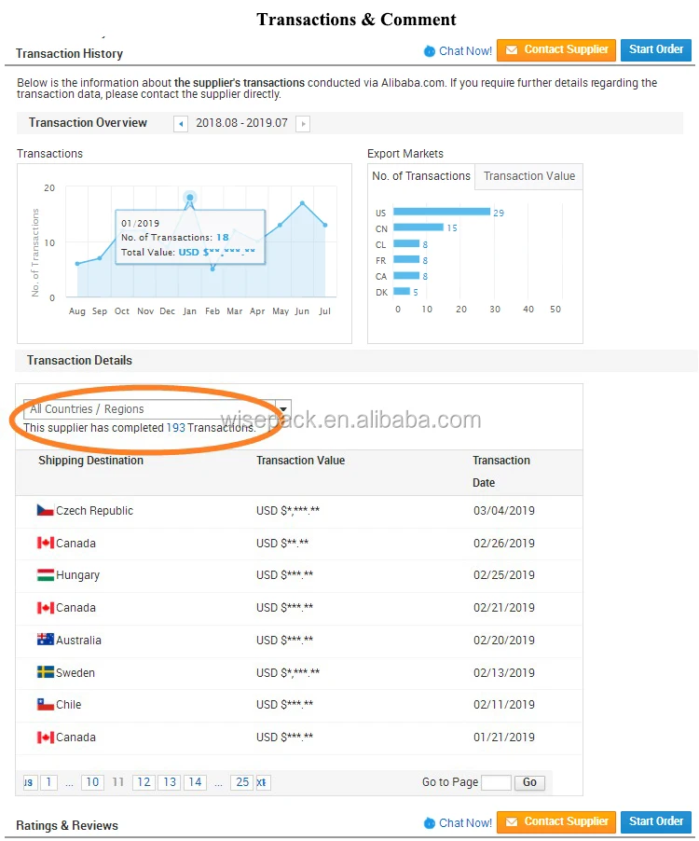The height and width of the screenshot is (841, 699).
Task: Click the Australia flag icon
Action: point(45,641)
